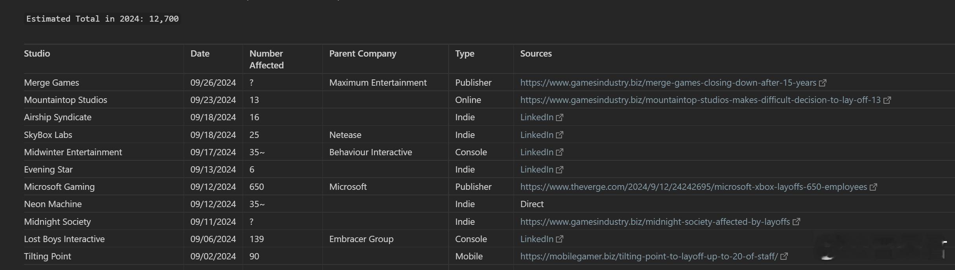Open the LinkedIn source for Airship Syndicate
The height and width of the screenshot is (270, 955).
pos(537,117)
